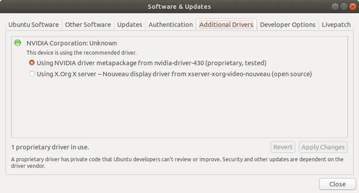Select the Additional Drivers tab
Viewport: 359px width, 193px height.
tap(226, 25)
